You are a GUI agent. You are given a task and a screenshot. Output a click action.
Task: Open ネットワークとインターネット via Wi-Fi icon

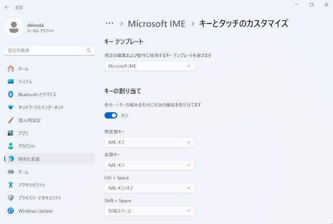pos(10,107)
